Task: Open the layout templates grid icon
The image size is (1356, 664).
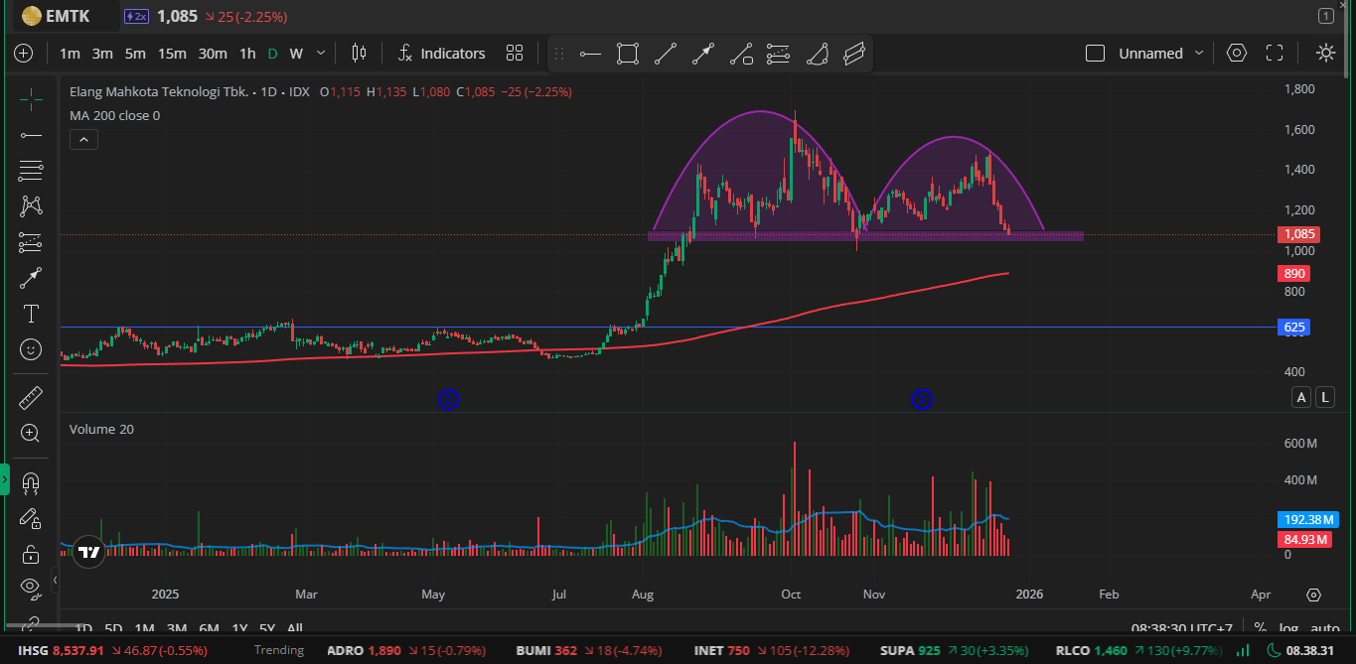Action: 515,54
